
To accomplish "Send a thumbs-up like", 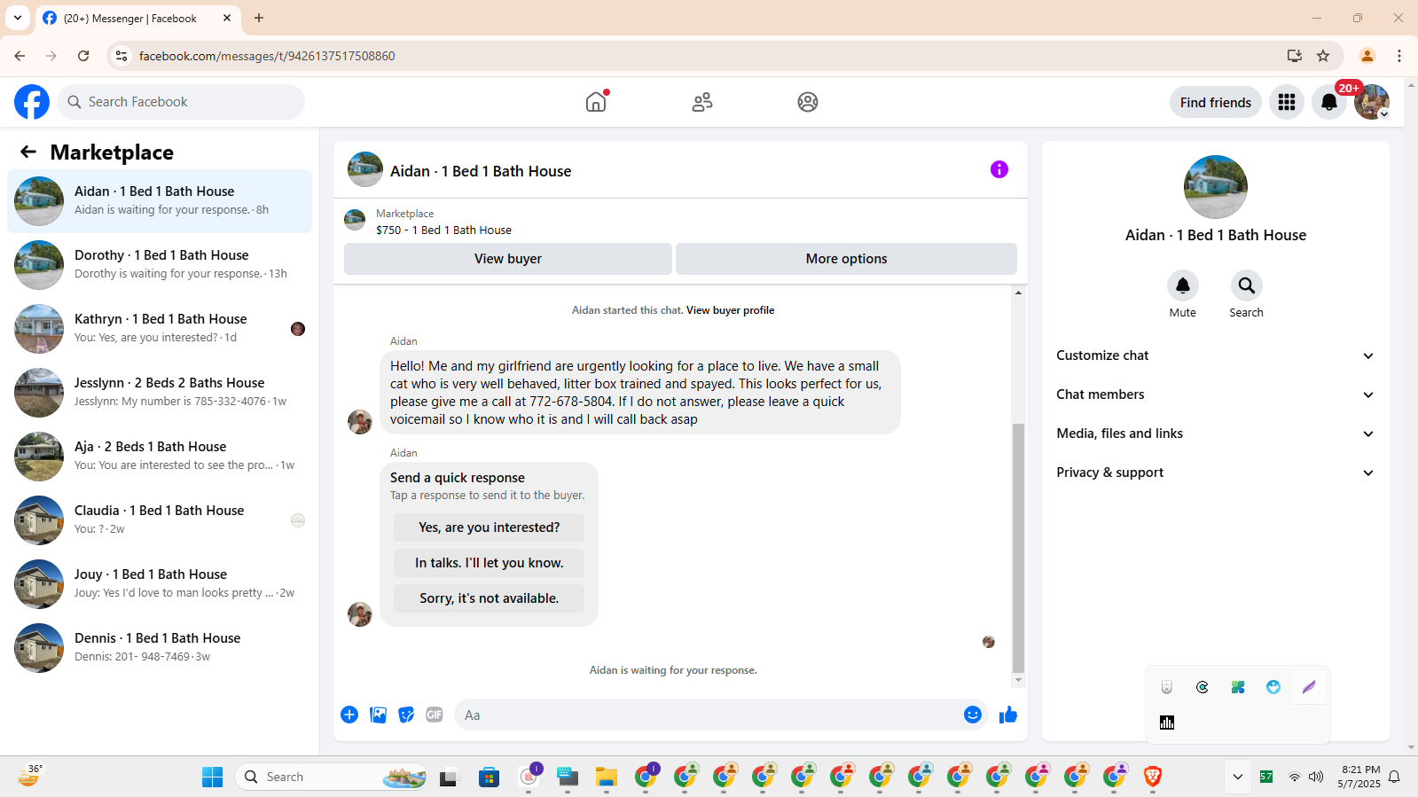I will pyautogui.click(x=1008, y=715).
